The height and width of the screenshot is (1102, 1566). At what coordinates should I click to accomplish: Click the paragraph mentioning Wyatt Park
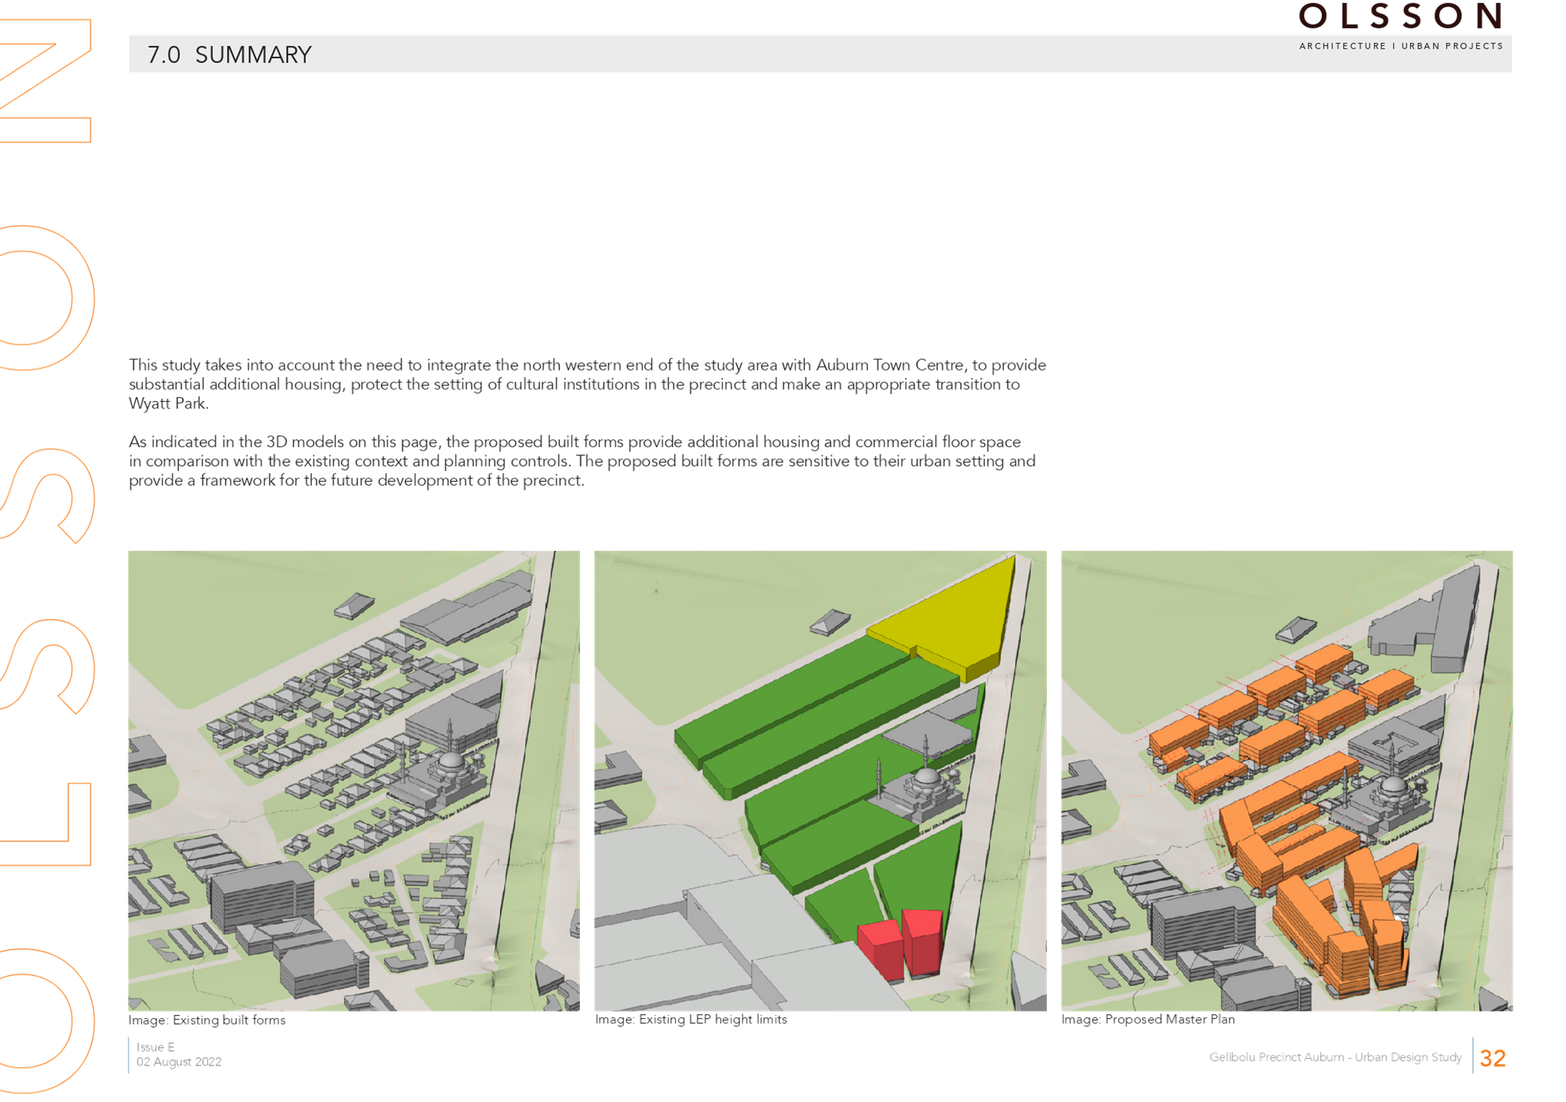(587, 384)
